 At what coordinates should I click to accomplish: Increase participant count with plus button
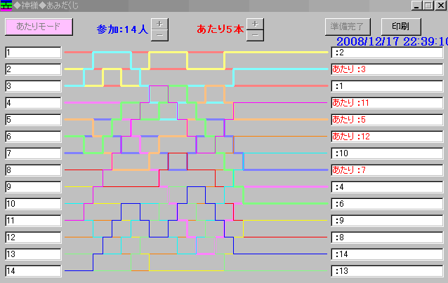pos(159,24)
